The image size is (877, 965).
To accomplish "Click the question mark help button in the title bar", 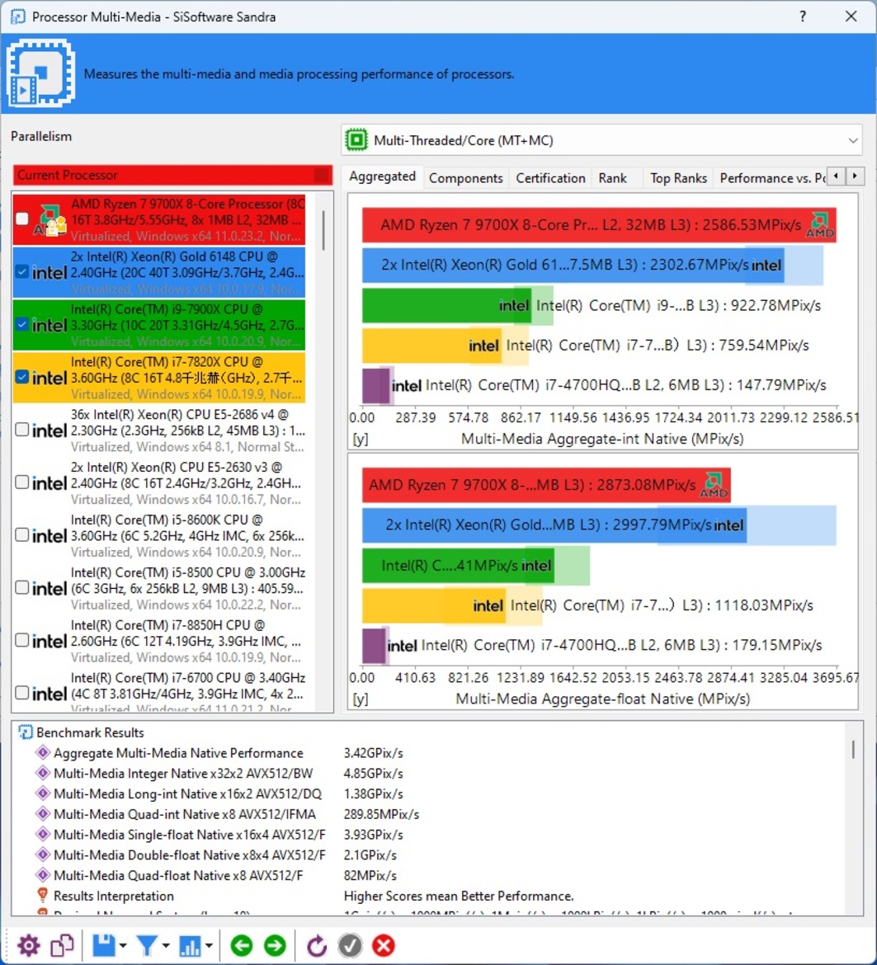I will coord(803,16).
